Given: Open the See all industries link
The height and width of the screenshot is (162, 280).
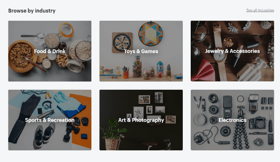Looking at the screenshot, I should 260,10.
